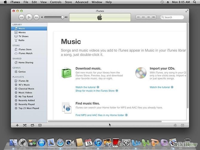Open Home Sharing in the sidebar
Image resolution: width=200 pixels, height=150 pixels.
click(x=29, y=62)
